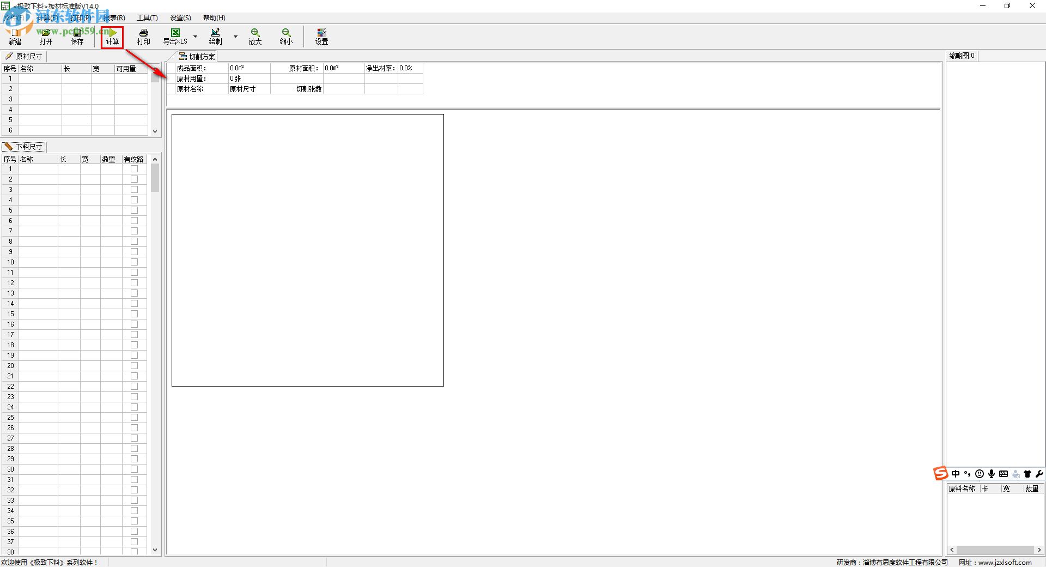Click the 下料尺寸 table scroll-up arrow
The width and height of the screenshot is (1046, 567).
coord(155,159)
